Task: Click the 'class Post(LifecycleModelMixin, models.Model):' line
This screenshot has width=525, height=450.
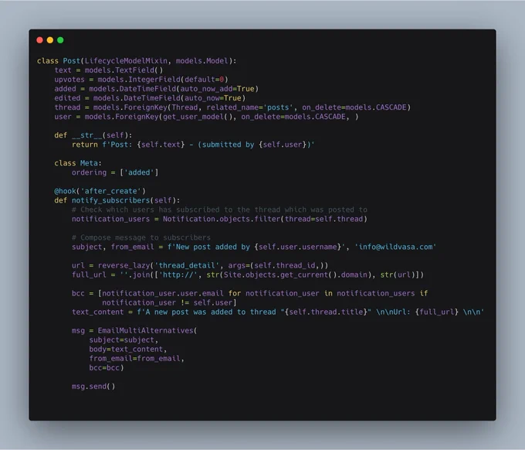Action: (137, 60)
